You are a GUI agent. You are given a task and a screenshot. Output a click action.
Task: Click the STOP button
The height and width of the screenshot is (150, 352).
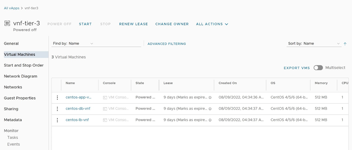click(x=105, y=24)
